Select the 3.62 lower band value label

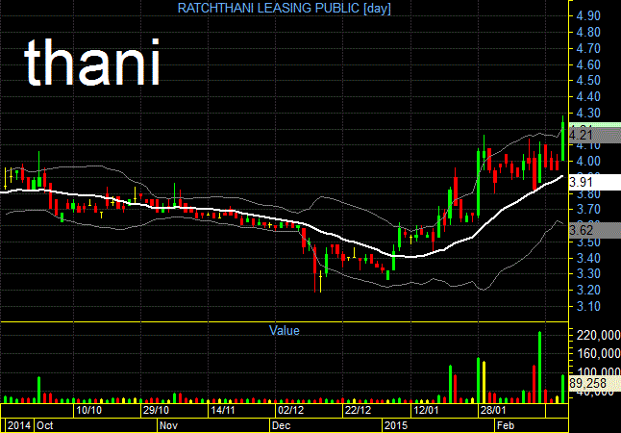click(595, 230)
